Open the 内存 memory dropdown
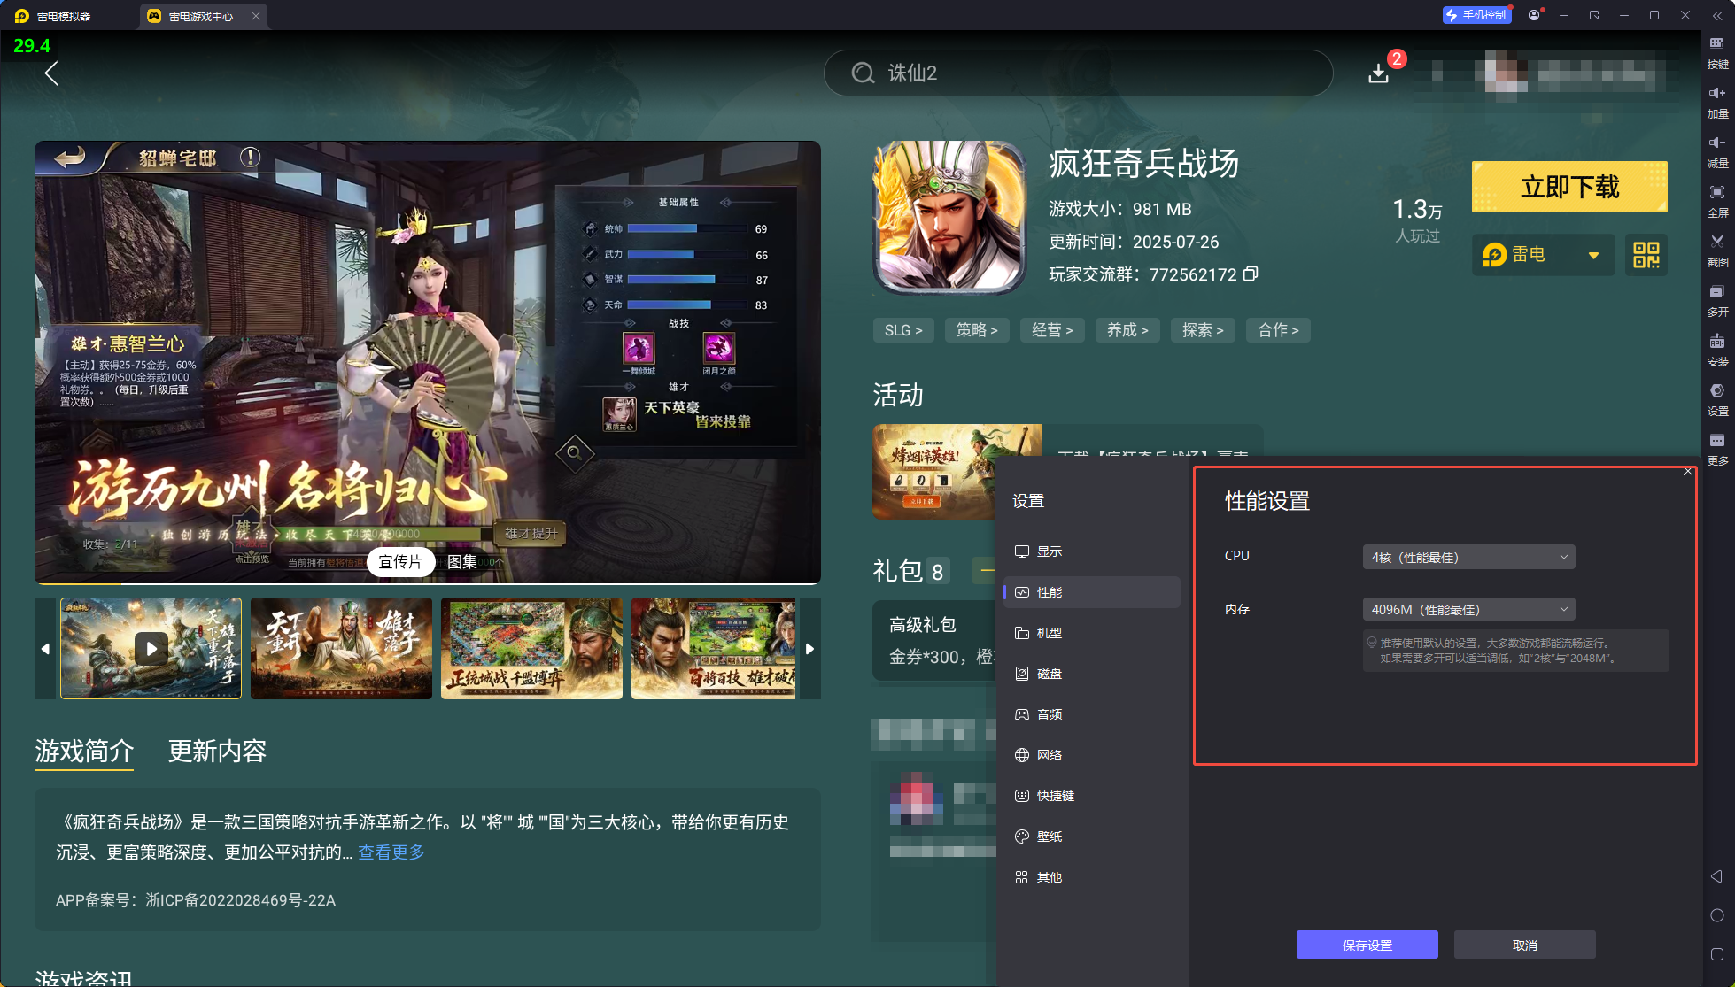The image size is (1735, 987). pyautogui.click(x=1468, y=609)
